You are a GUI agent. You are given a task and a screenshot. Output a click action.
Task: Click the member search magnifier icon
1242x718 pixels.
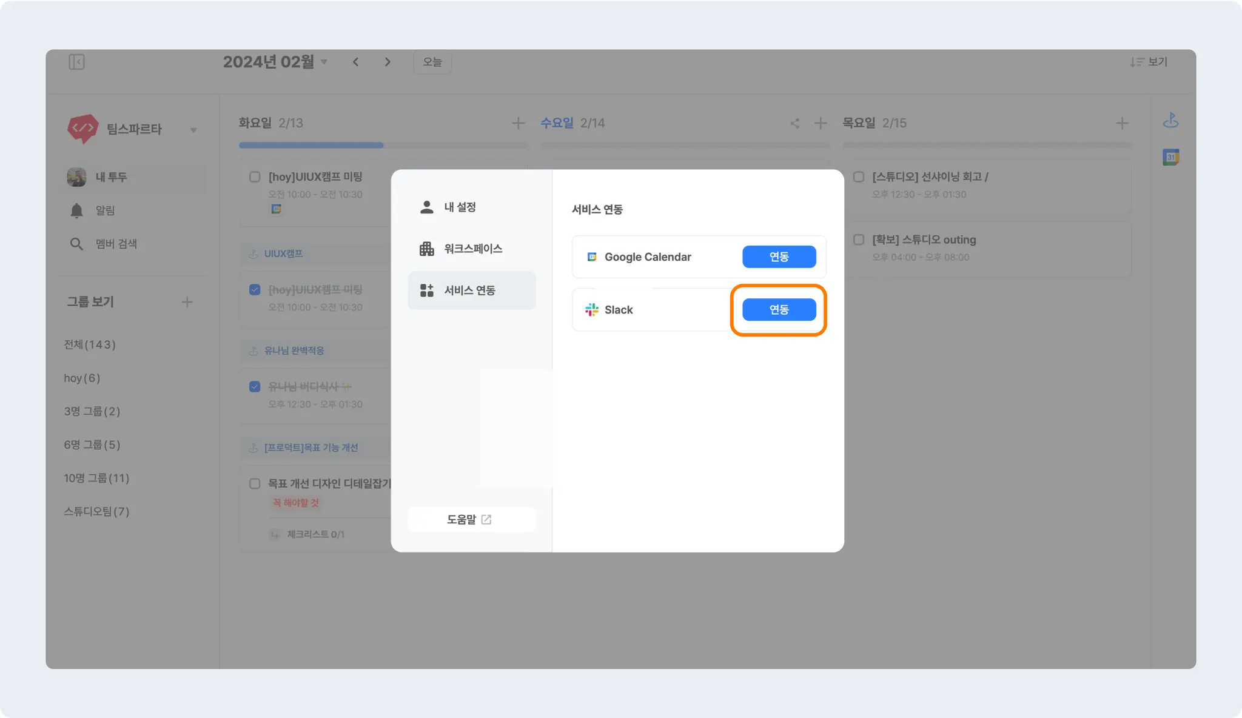(76, 244)
